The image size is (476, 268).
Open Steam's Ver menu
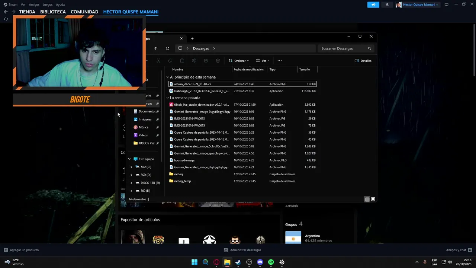23,4
